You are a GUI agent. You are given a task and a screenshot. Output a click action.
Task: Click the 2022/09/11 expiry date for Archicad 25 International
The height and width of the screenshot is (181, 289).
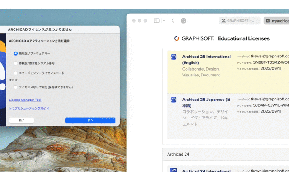270,68
